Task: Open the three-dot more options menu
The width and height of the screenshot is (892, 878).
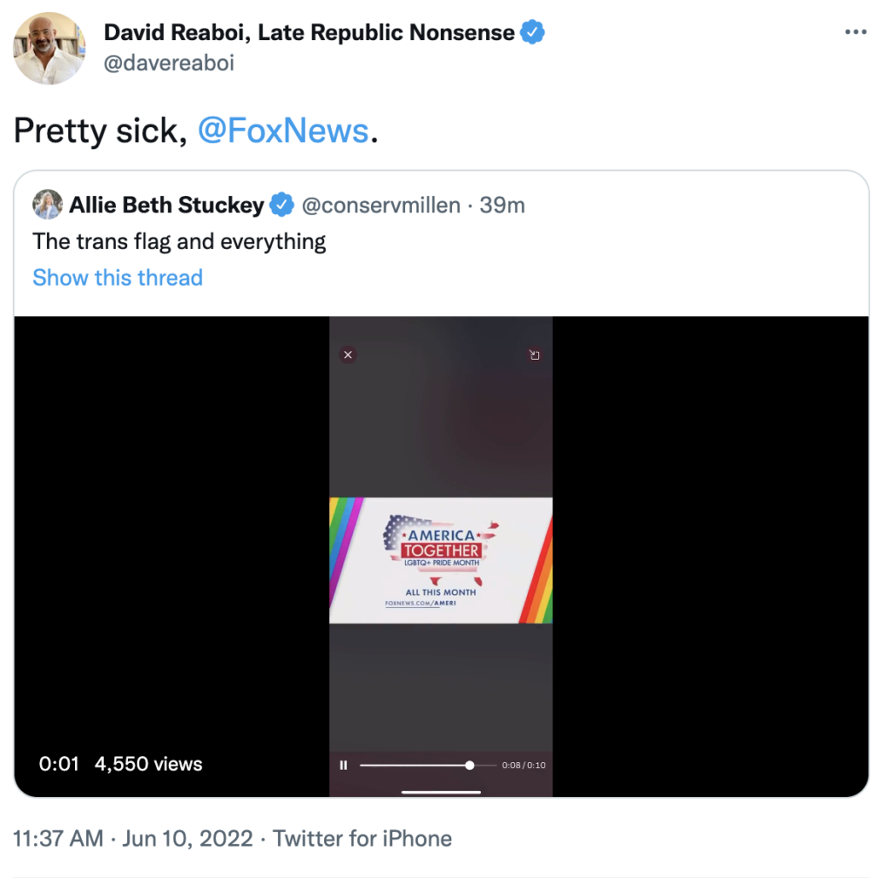Action: [856, 32]
